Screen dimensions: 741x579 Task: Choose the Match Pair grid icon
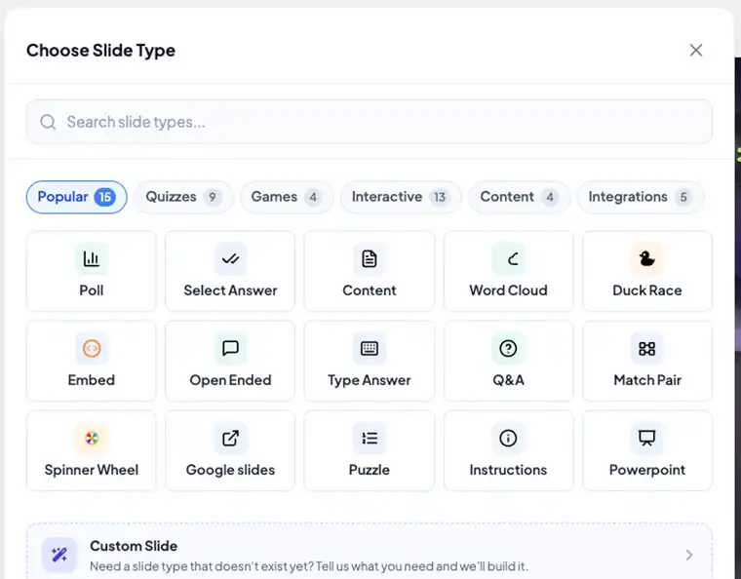pyautogui.click(x=647, y=349)
